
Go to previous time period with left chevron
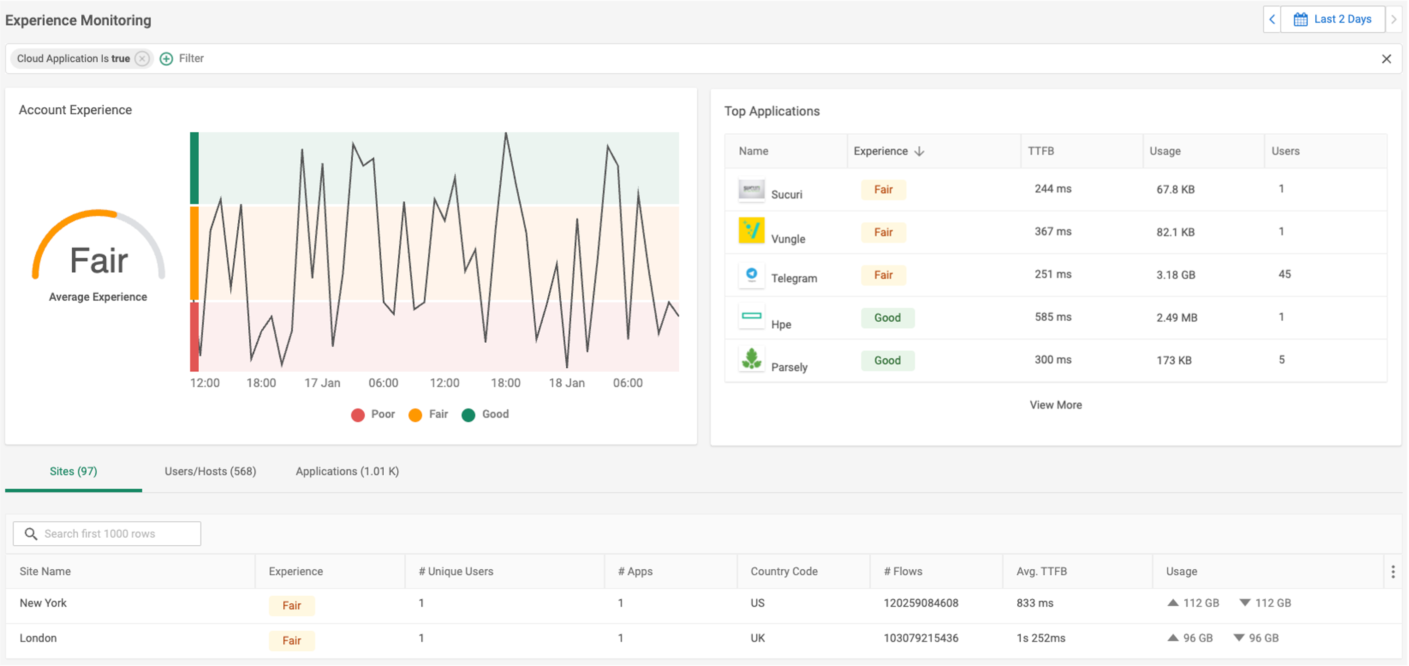[1272, 19]
